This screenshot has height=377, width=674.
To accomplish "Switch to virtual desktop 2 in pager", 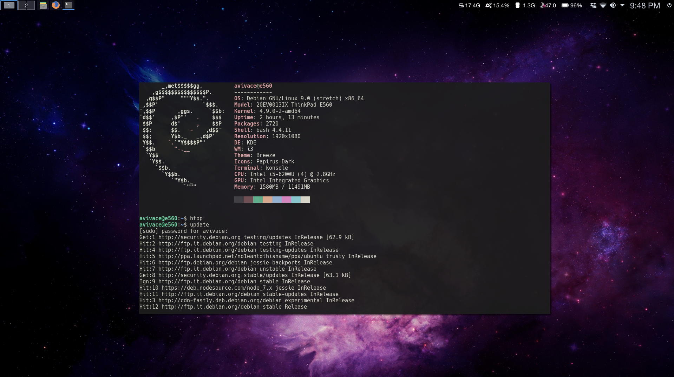I will point(26,5).
